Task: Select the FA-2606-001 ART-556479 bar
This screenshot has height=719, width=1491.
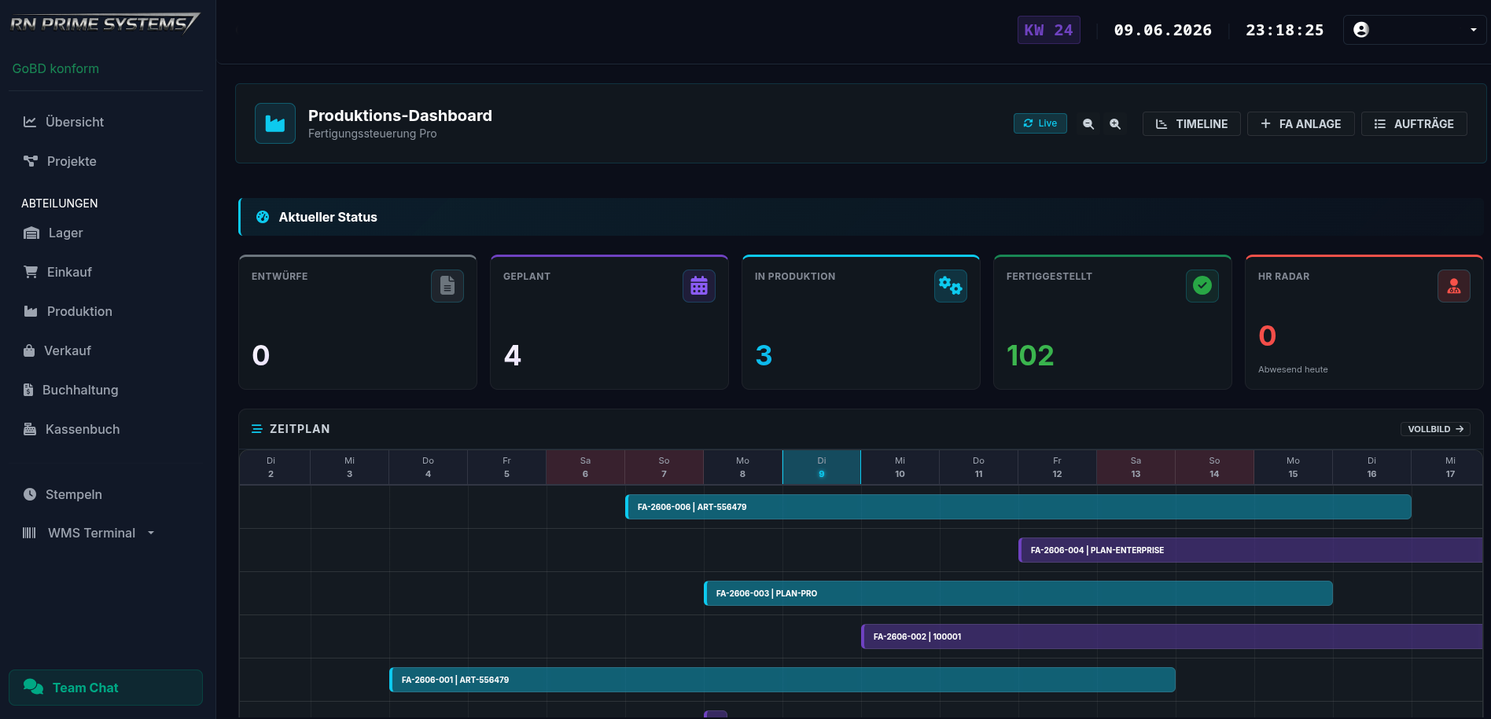Action: [782, 680]
